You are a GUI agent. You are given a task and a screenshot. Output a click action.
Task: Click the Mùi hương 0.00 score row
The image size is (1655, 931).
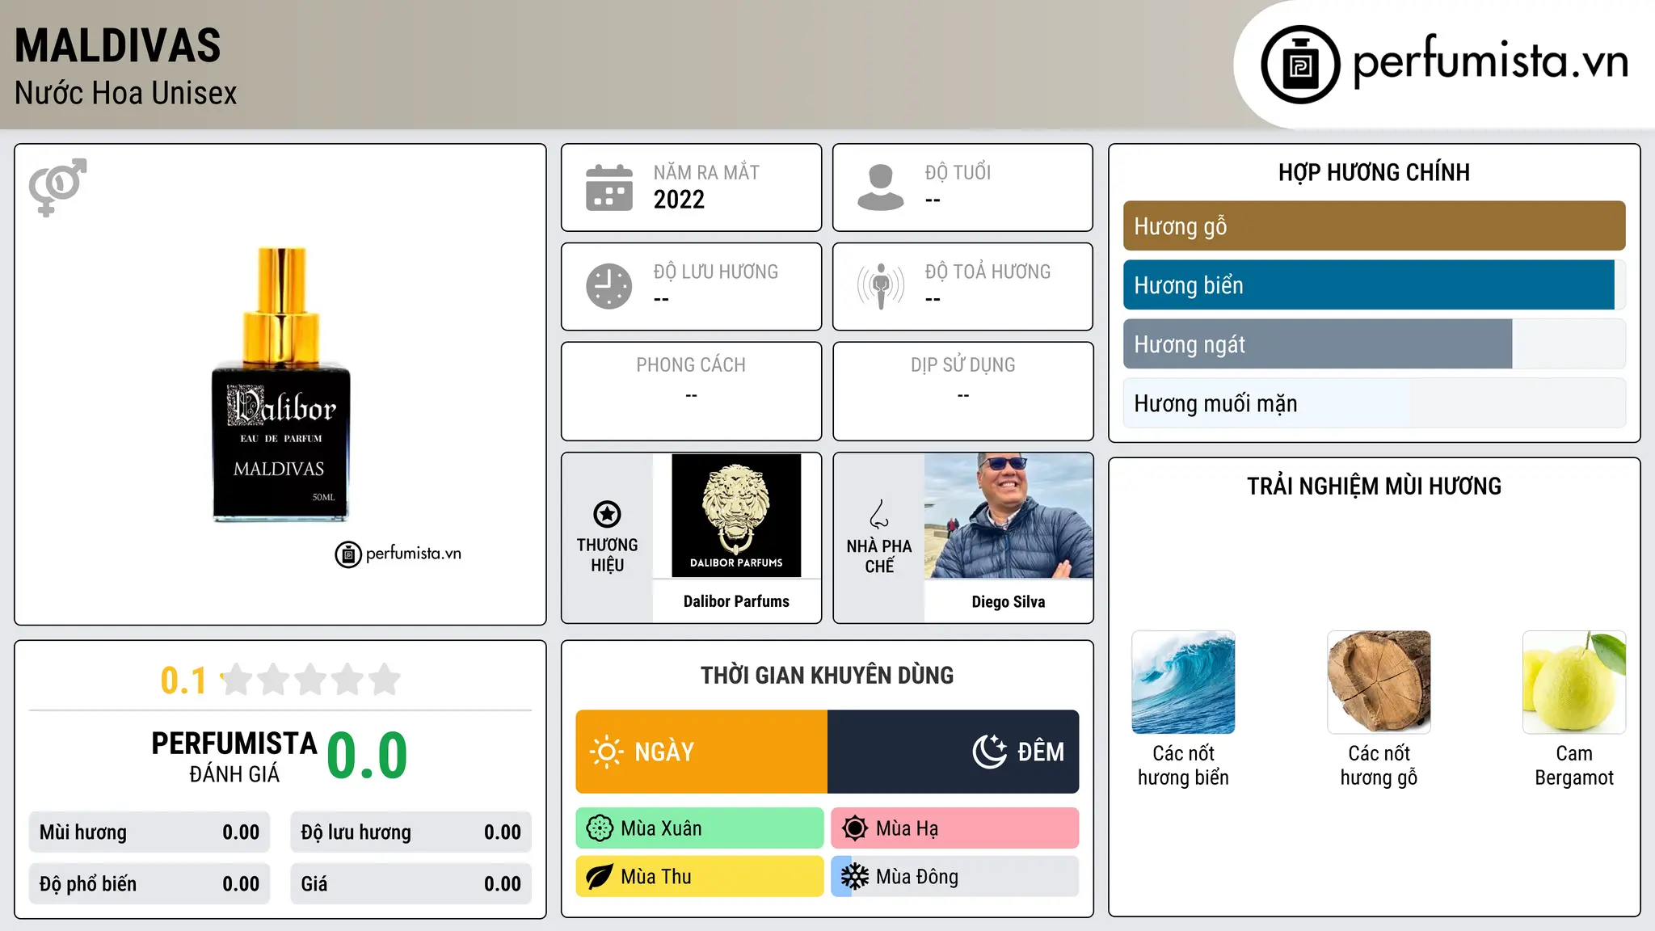pyautogui.click(x=149, y=832)
